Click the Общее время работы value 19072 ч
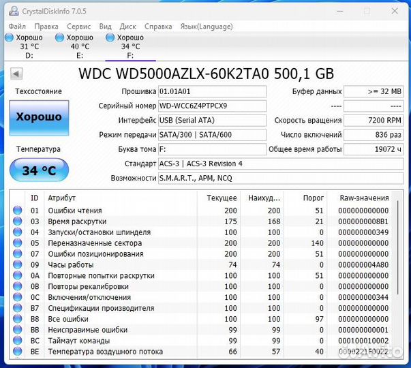 (x=374, y=149)
